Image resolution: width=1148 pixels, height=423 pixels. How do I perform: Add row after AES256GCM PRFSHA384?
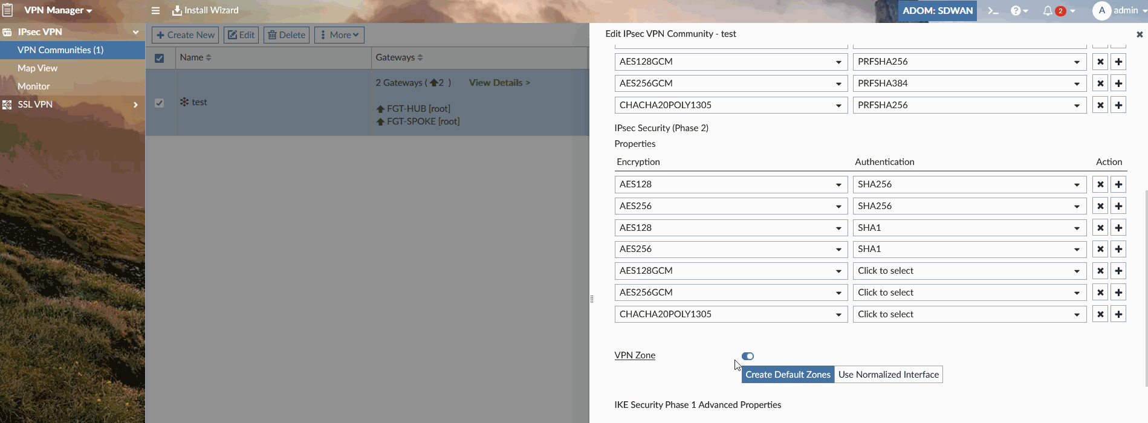pos(1118,83)
